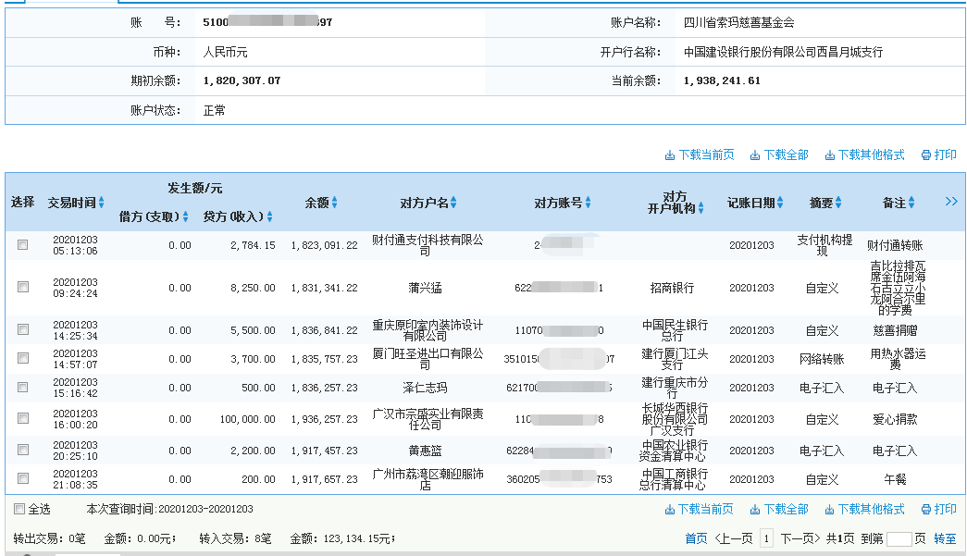Click the 转至 go-to-page button
Image resolution: width=967 pixels, height=556 pixels.
[x=947, y=539]
